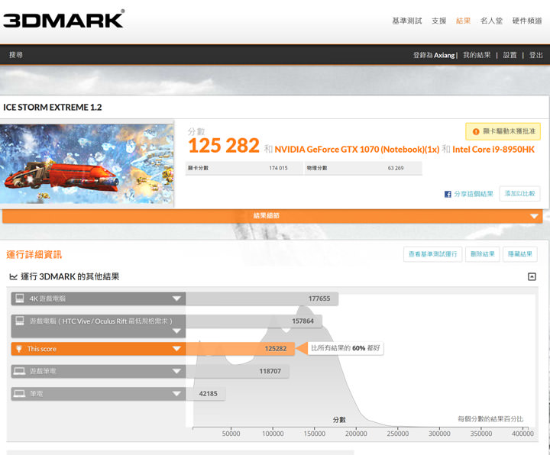Image resolution: width=550 pixels, height=455 pixels.
Task: Click the 刪除結果 button
Action: [482, 254]
